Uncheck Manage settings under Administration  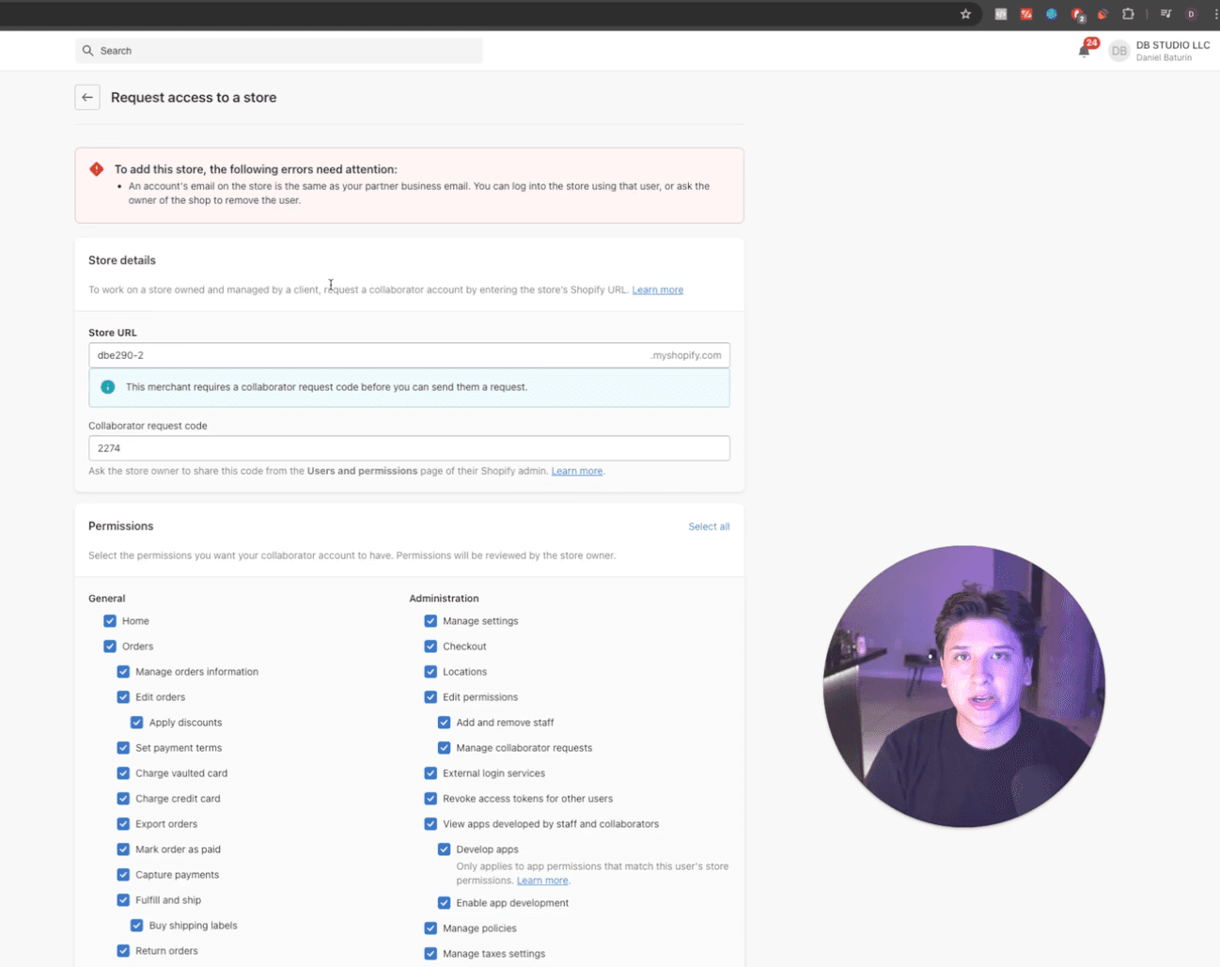pos(430,621)
